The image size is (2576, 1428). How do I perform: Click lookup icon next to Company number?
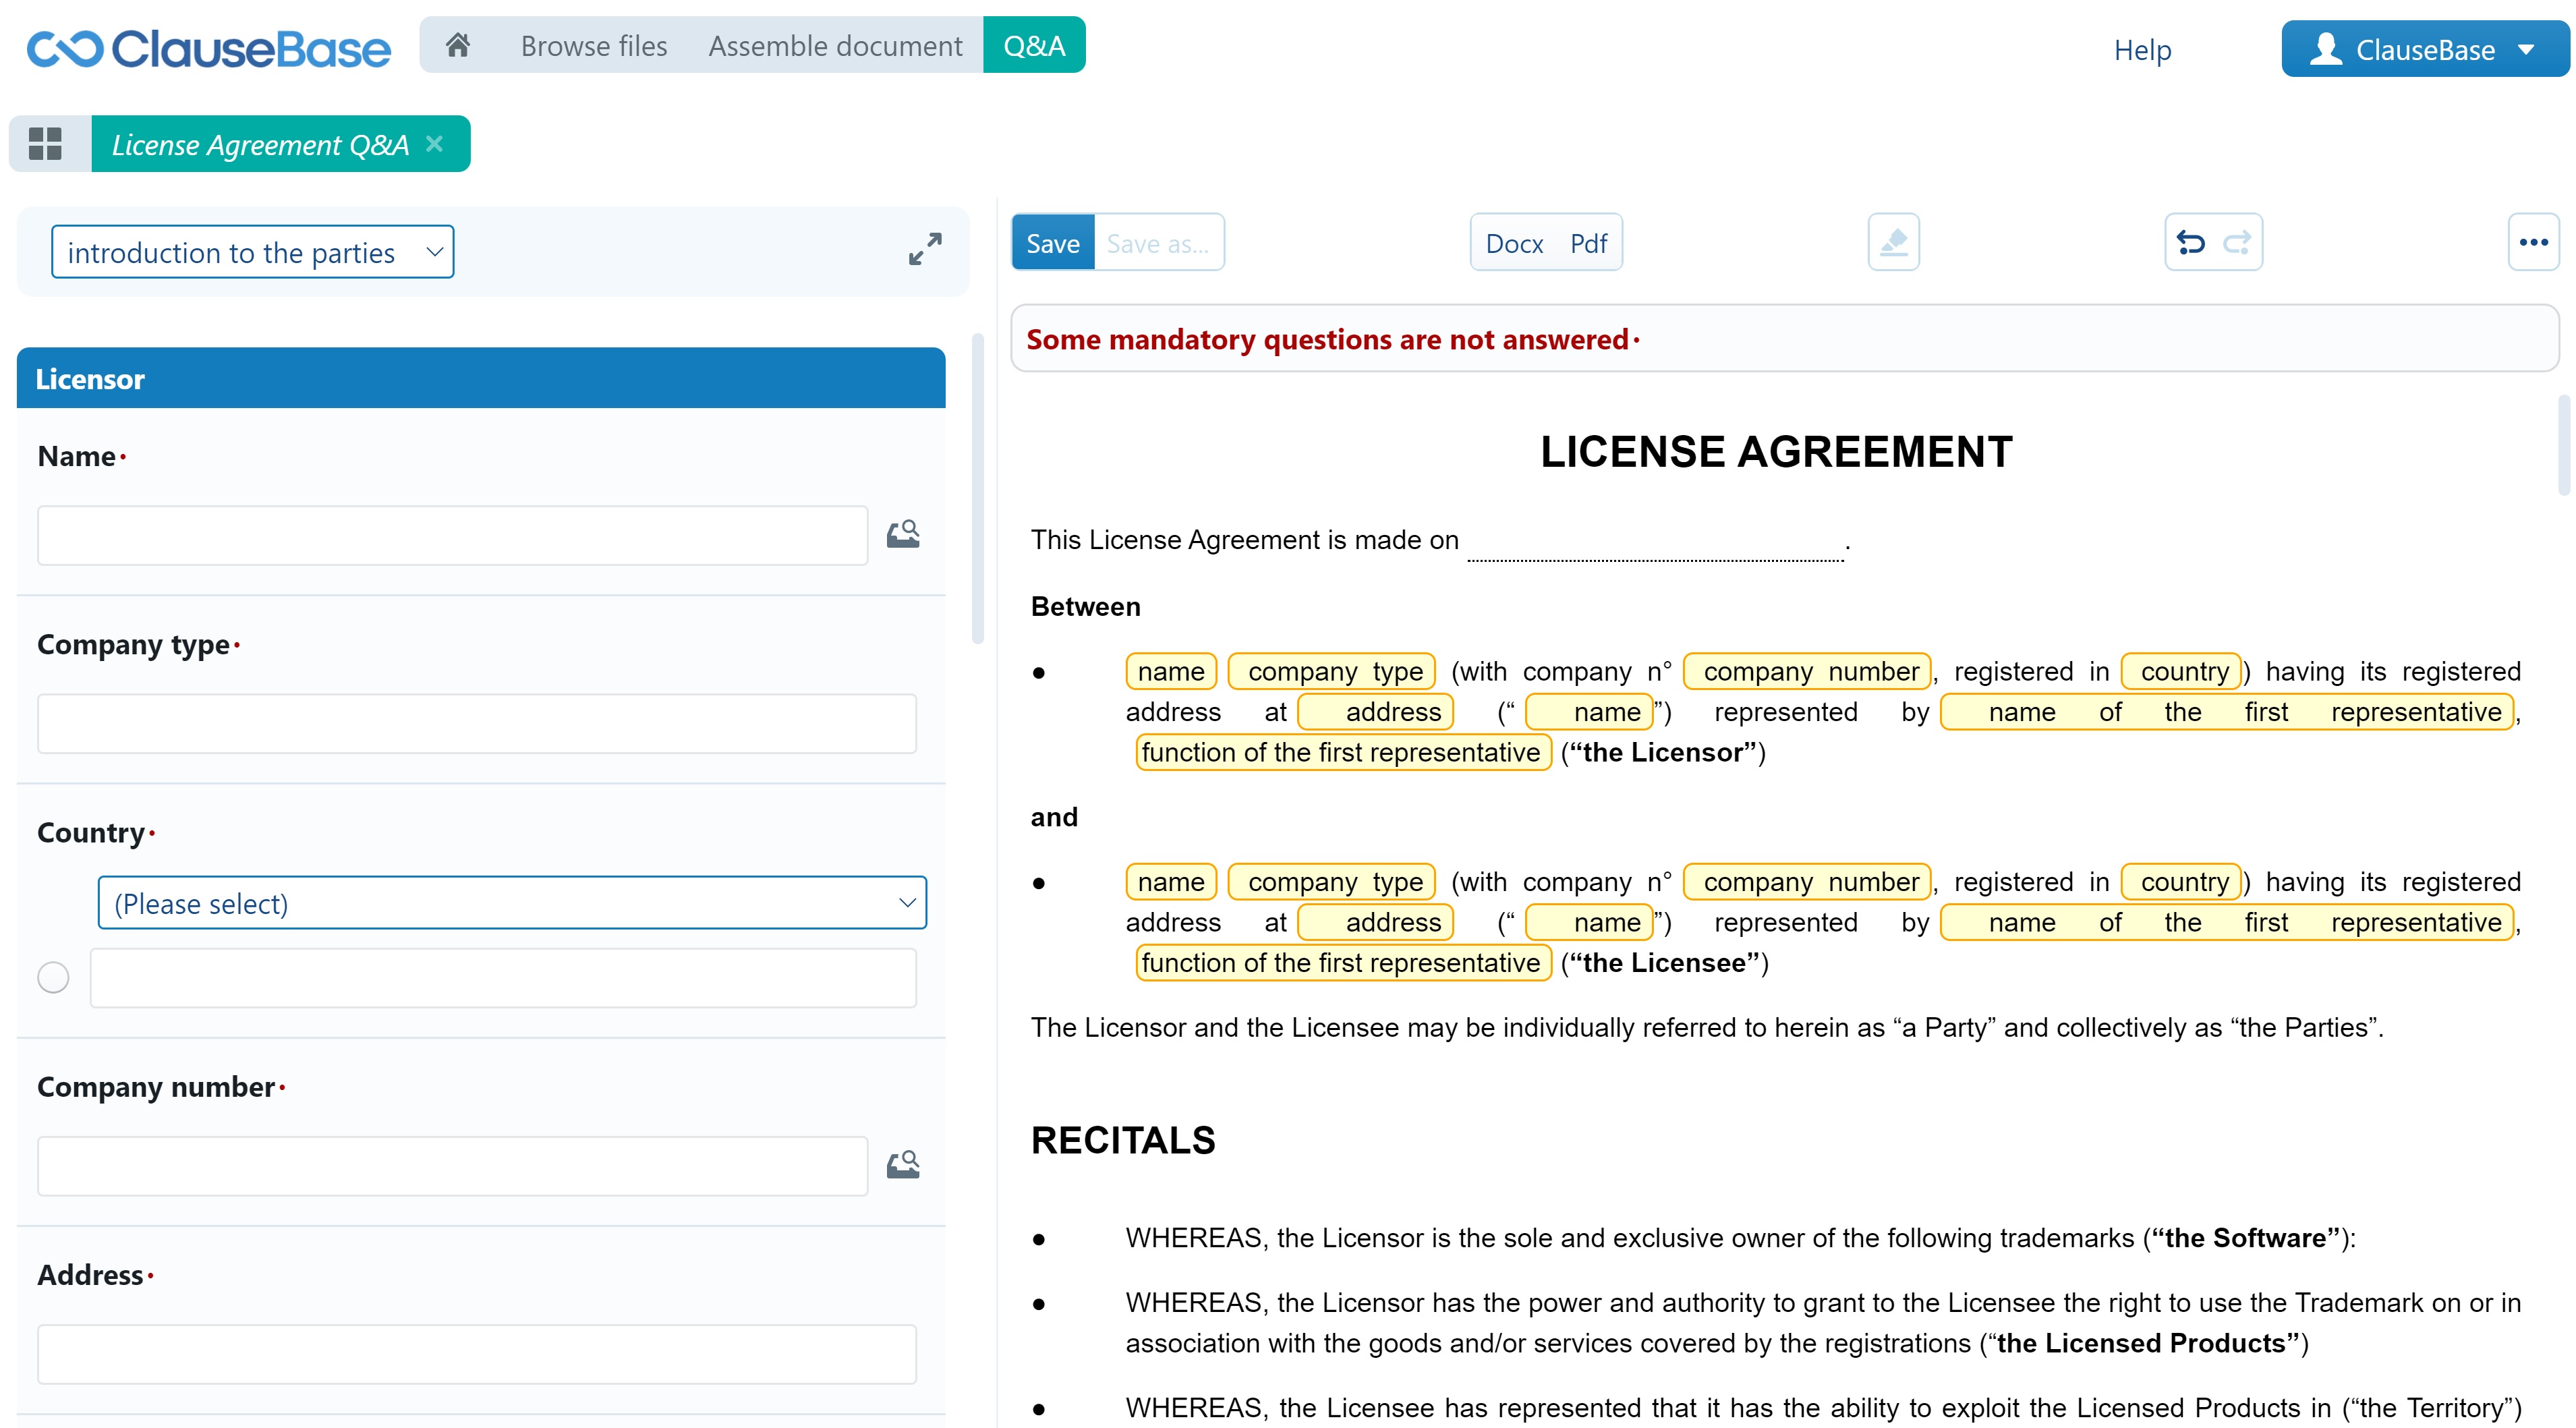coord(903,1165)
